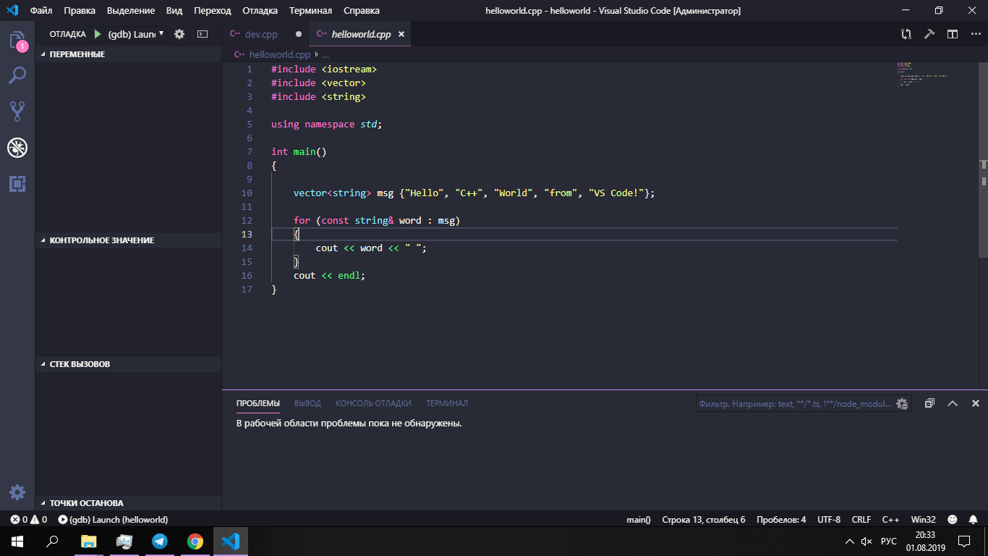Open the Source Control view
This screenshot has width=988, height=556.
tap(17, 111)
